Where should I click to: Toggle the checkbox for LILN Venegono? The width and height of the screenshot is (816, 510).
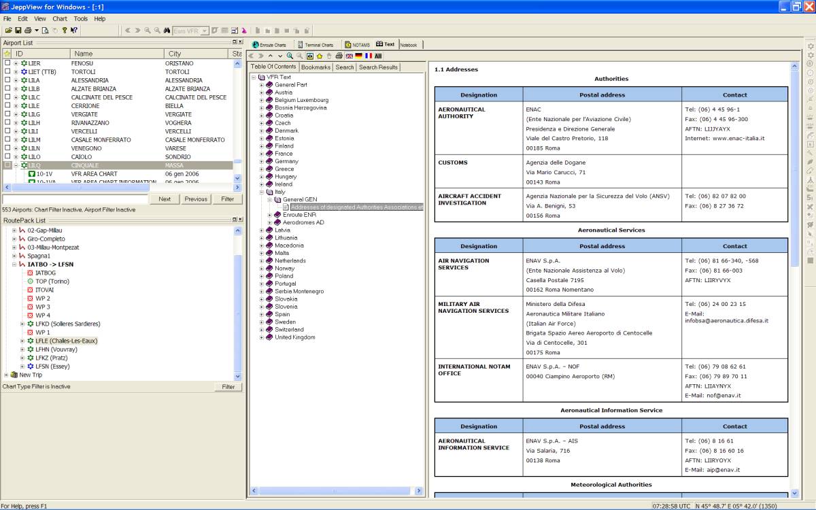tap(7, 148)
